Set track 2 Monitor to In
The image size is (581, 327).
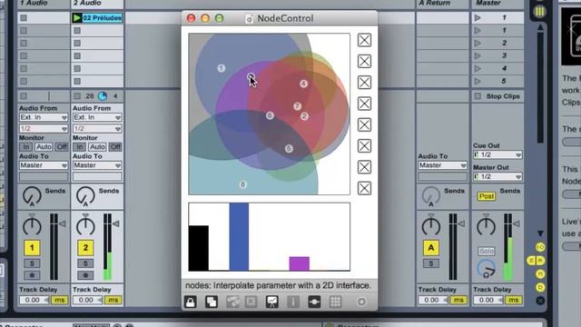pos(79,147)
